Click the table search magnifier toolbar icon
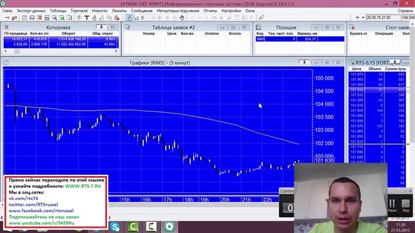 pyautogui.click(x=54, y=17)
